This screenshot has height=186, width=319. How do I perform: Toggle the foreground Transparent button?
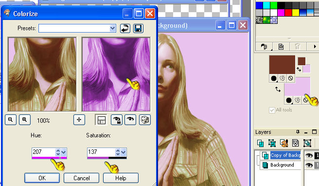click(291, 78)
